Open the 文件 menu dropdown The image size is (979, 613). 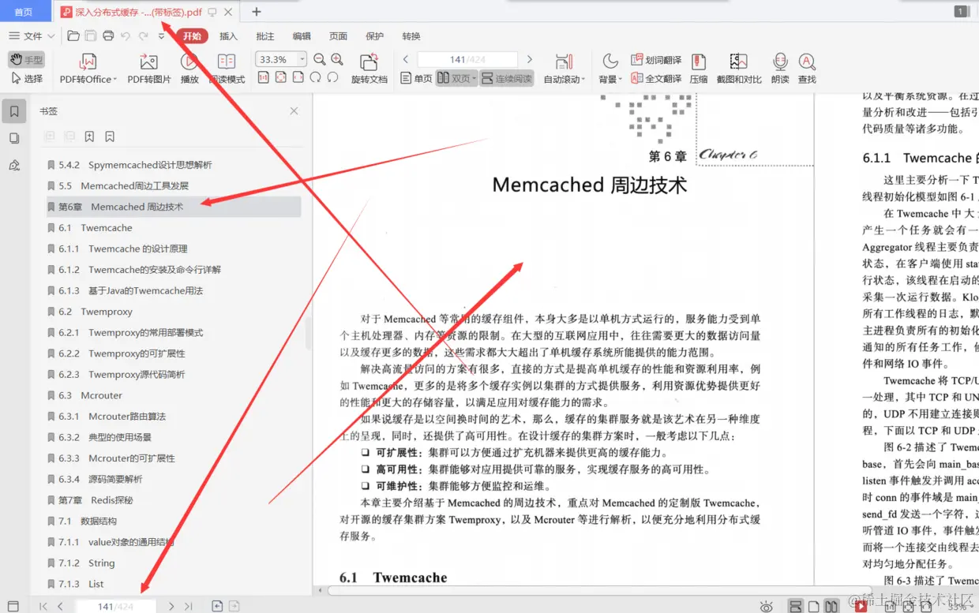click(x=32, y=36)
